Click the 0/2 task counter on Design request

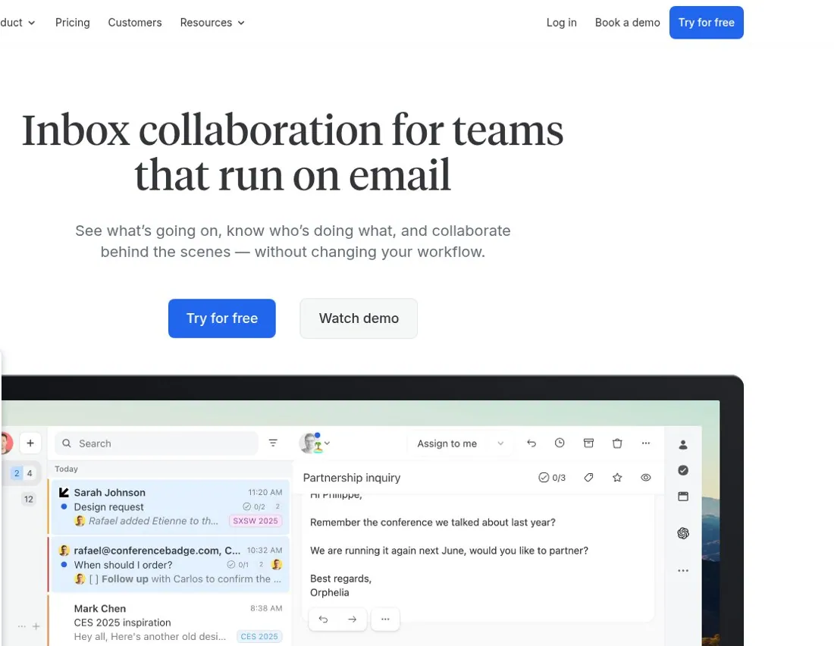pyautogui.click(x=254, y=506)
